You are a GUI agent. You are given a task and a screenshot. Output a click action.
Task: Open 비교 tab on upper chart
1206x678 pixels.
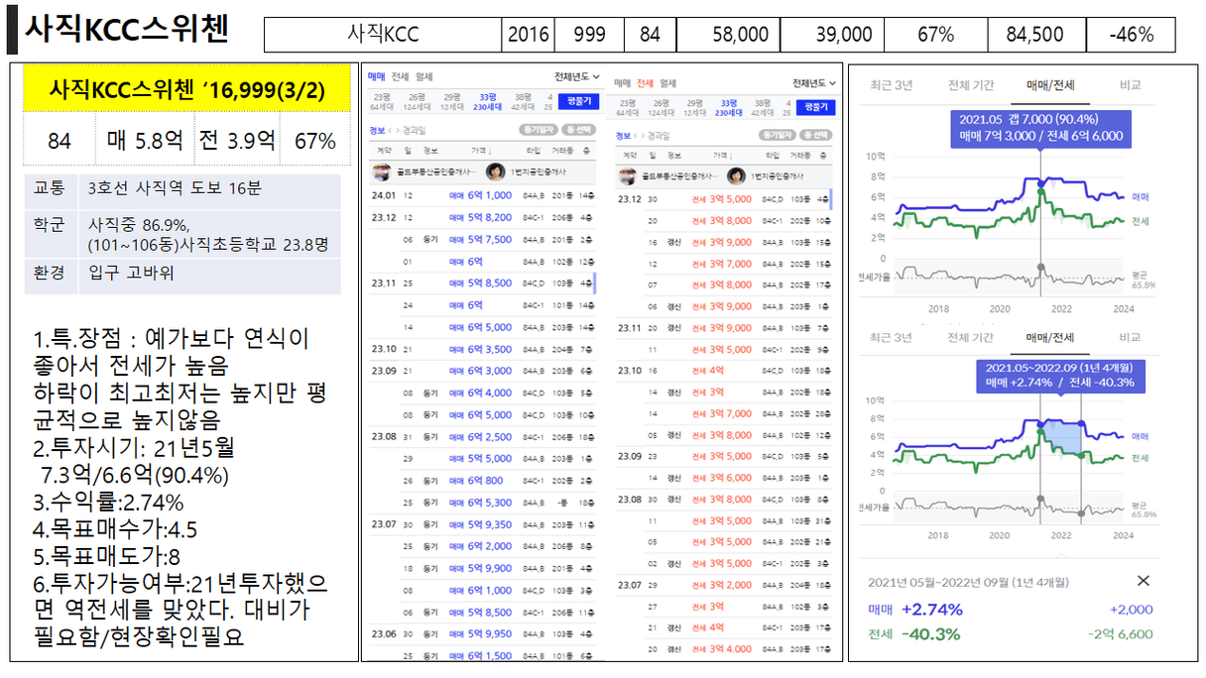pyautogui.click(x=1130, y=85)
